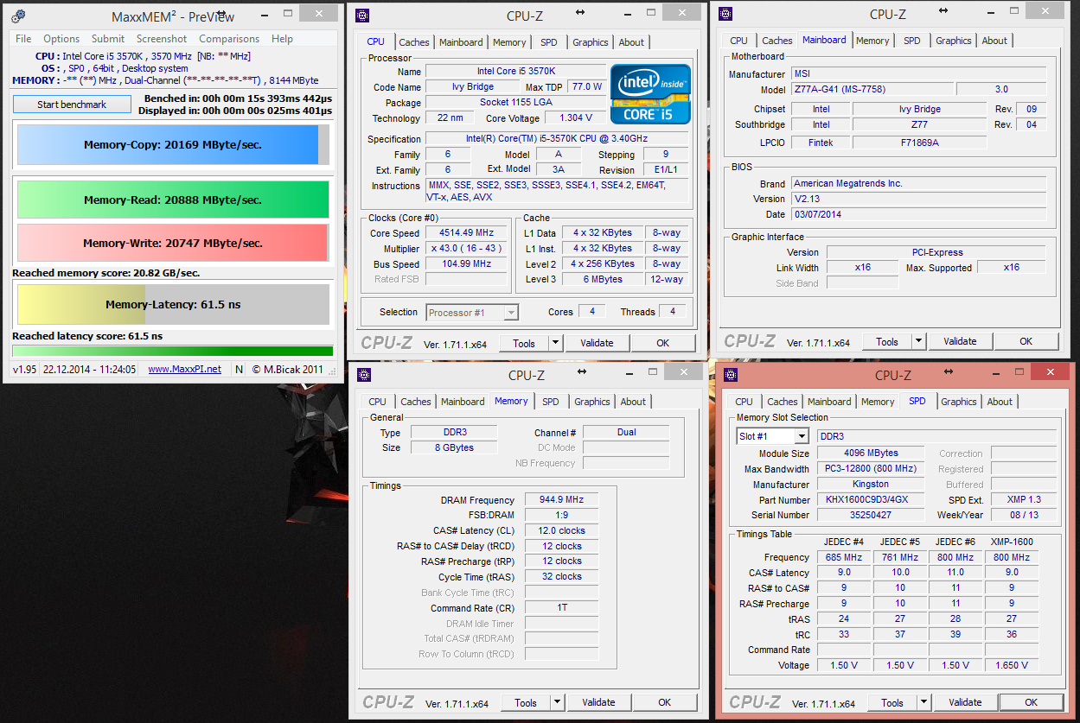Expand Tools arrow in CPU-tab window
This screenshot has height=723, width=1080.
click(x=555, y=343)
